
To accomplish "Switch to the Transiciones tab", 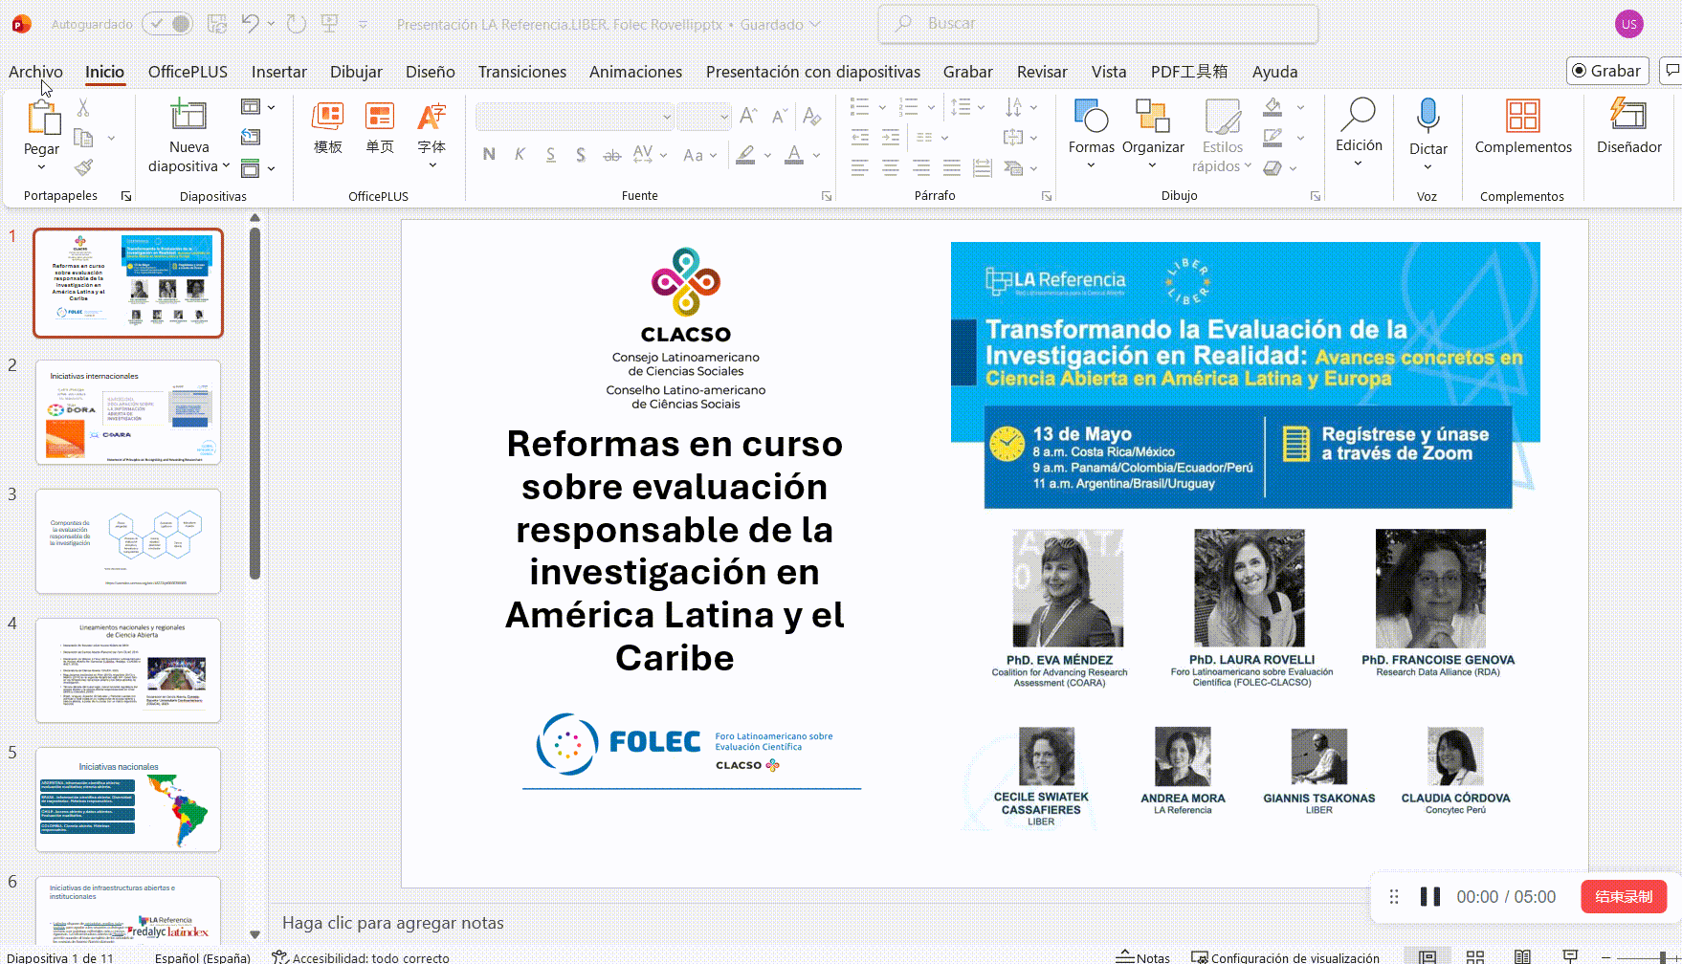I will pos(522,72).
